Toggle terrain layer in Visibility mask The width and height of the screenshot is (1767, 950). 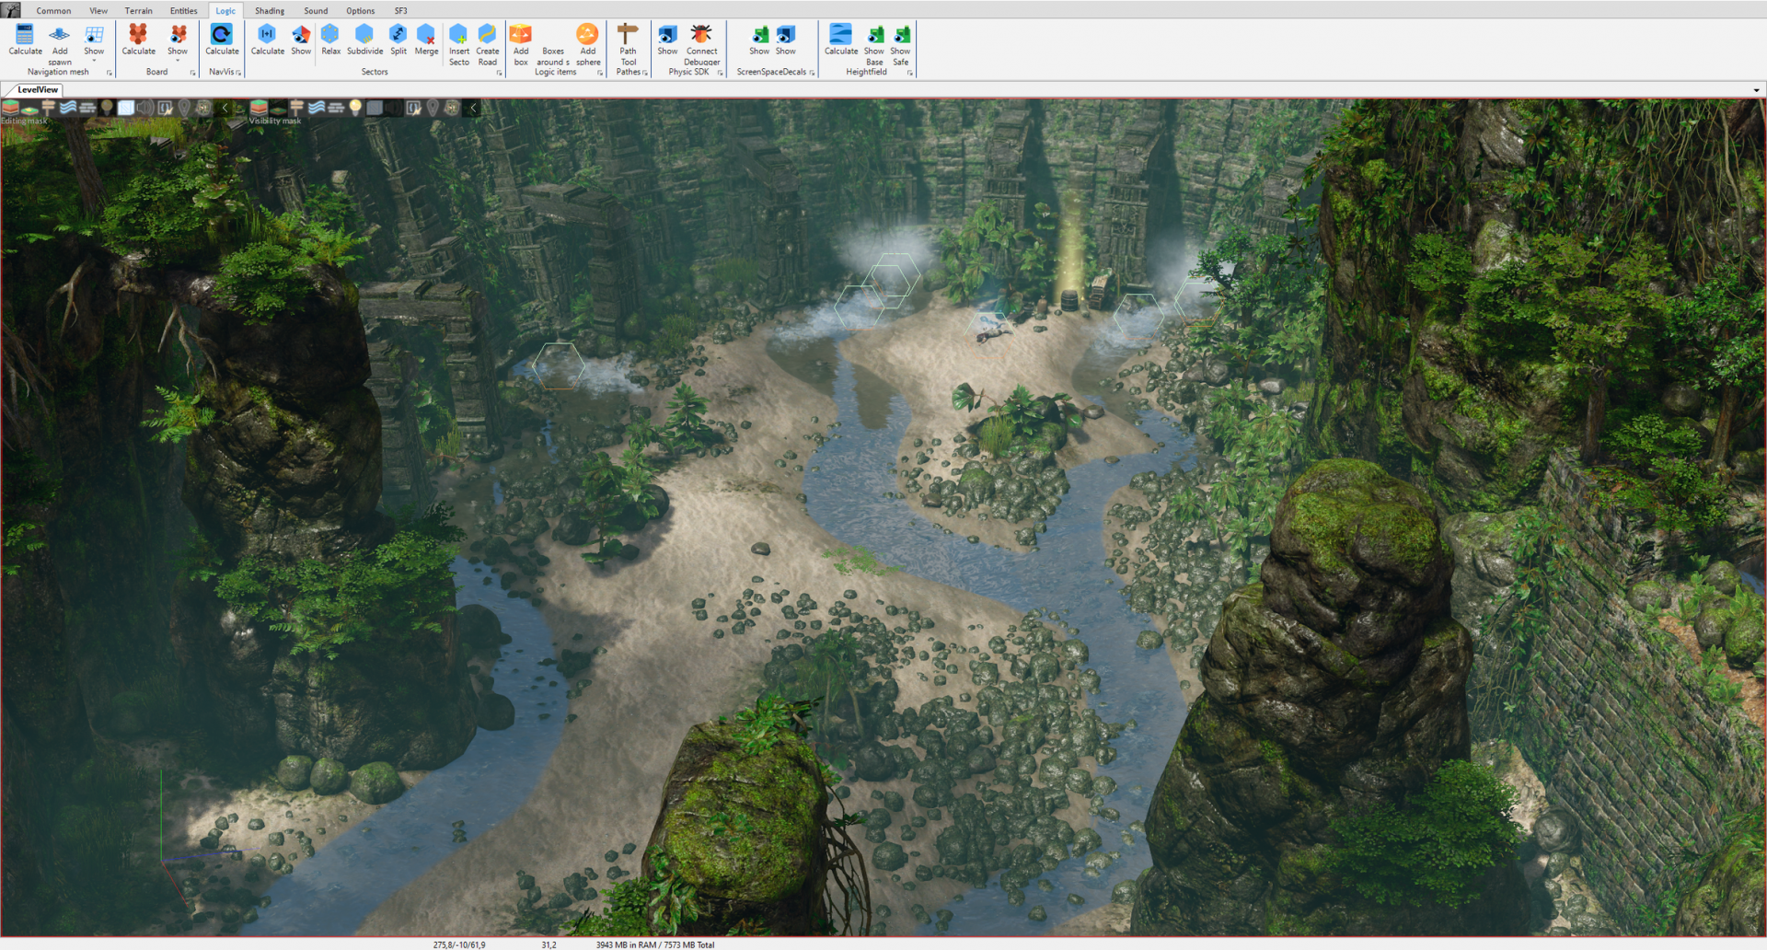click(x=259, y=108)
